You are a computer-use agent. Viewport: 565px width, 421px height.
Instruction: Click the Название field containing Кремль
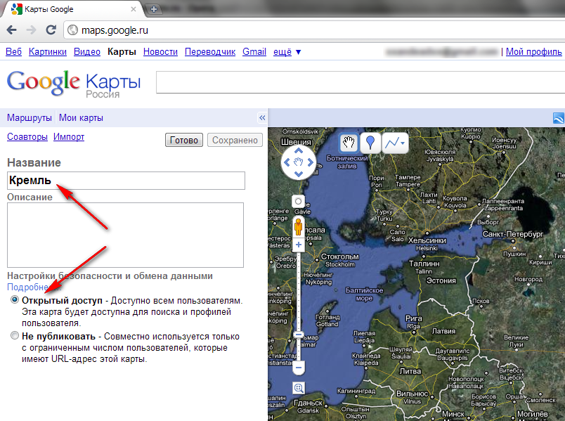(126, 181)
